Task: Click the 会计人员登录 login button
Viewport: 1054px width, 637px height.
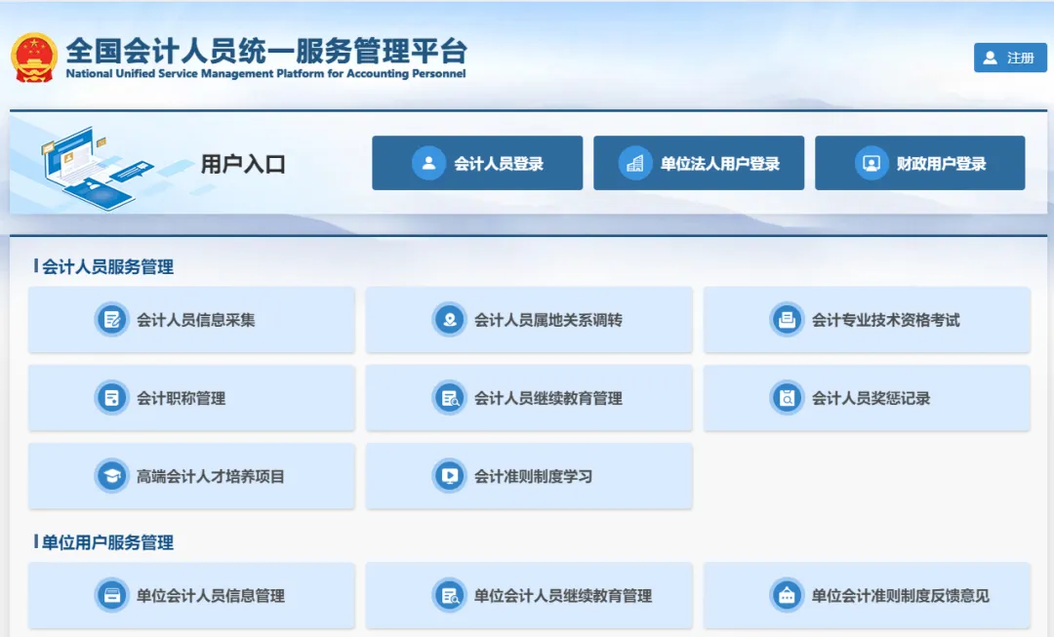Action: (477, 163)
